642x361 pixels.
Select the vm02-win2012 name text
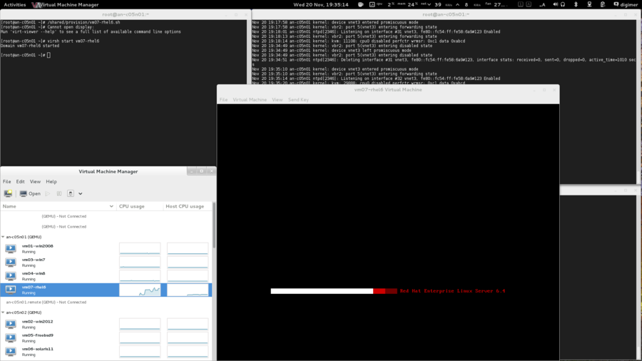[37, 322]
